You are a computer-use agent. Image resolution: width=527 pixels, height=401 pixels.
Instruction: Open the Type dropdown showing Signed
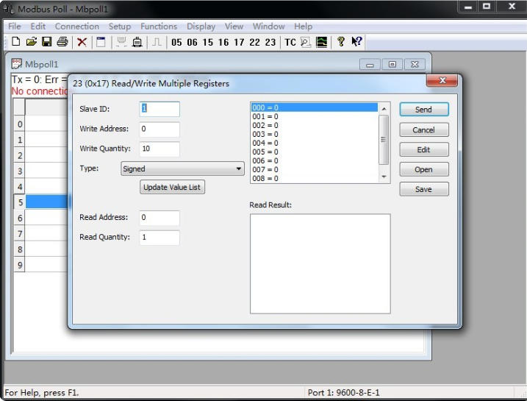tap(182, 168)
